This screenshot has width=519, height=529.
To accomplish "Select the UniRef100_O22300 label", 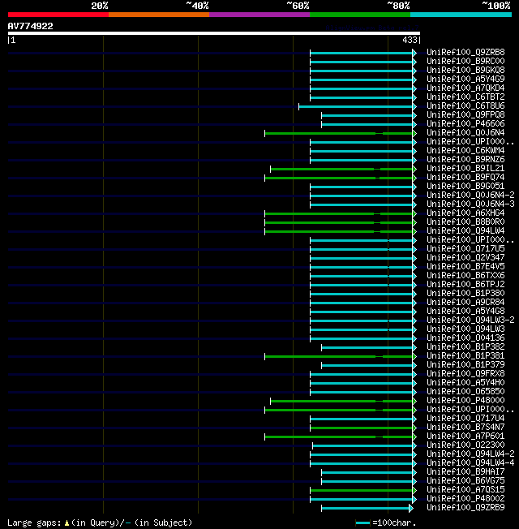I will [465, 445].
